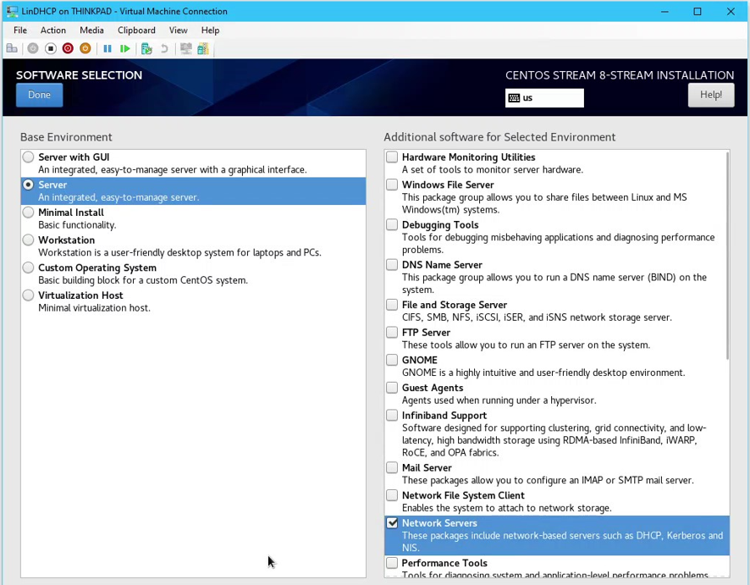750x585 pixels.
Task: Click the keyboard layout icon
Action: tap(514, 98)
